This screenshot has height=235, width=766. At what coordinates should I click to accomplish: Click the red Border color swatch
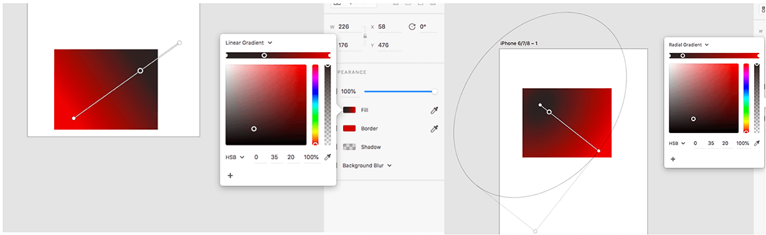(349, 129)
